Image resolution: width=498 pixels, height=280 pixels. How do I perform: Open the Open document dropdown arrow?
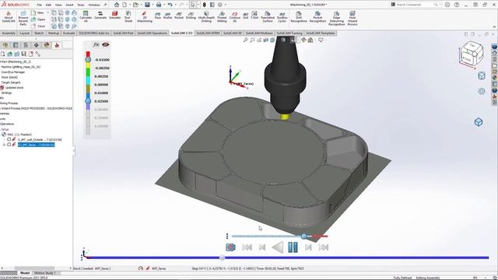(x=141, y=5)
